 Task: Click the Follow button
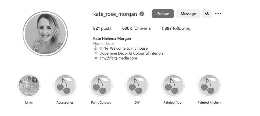[163, 14]
